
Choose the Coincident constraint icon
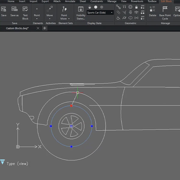118,7
